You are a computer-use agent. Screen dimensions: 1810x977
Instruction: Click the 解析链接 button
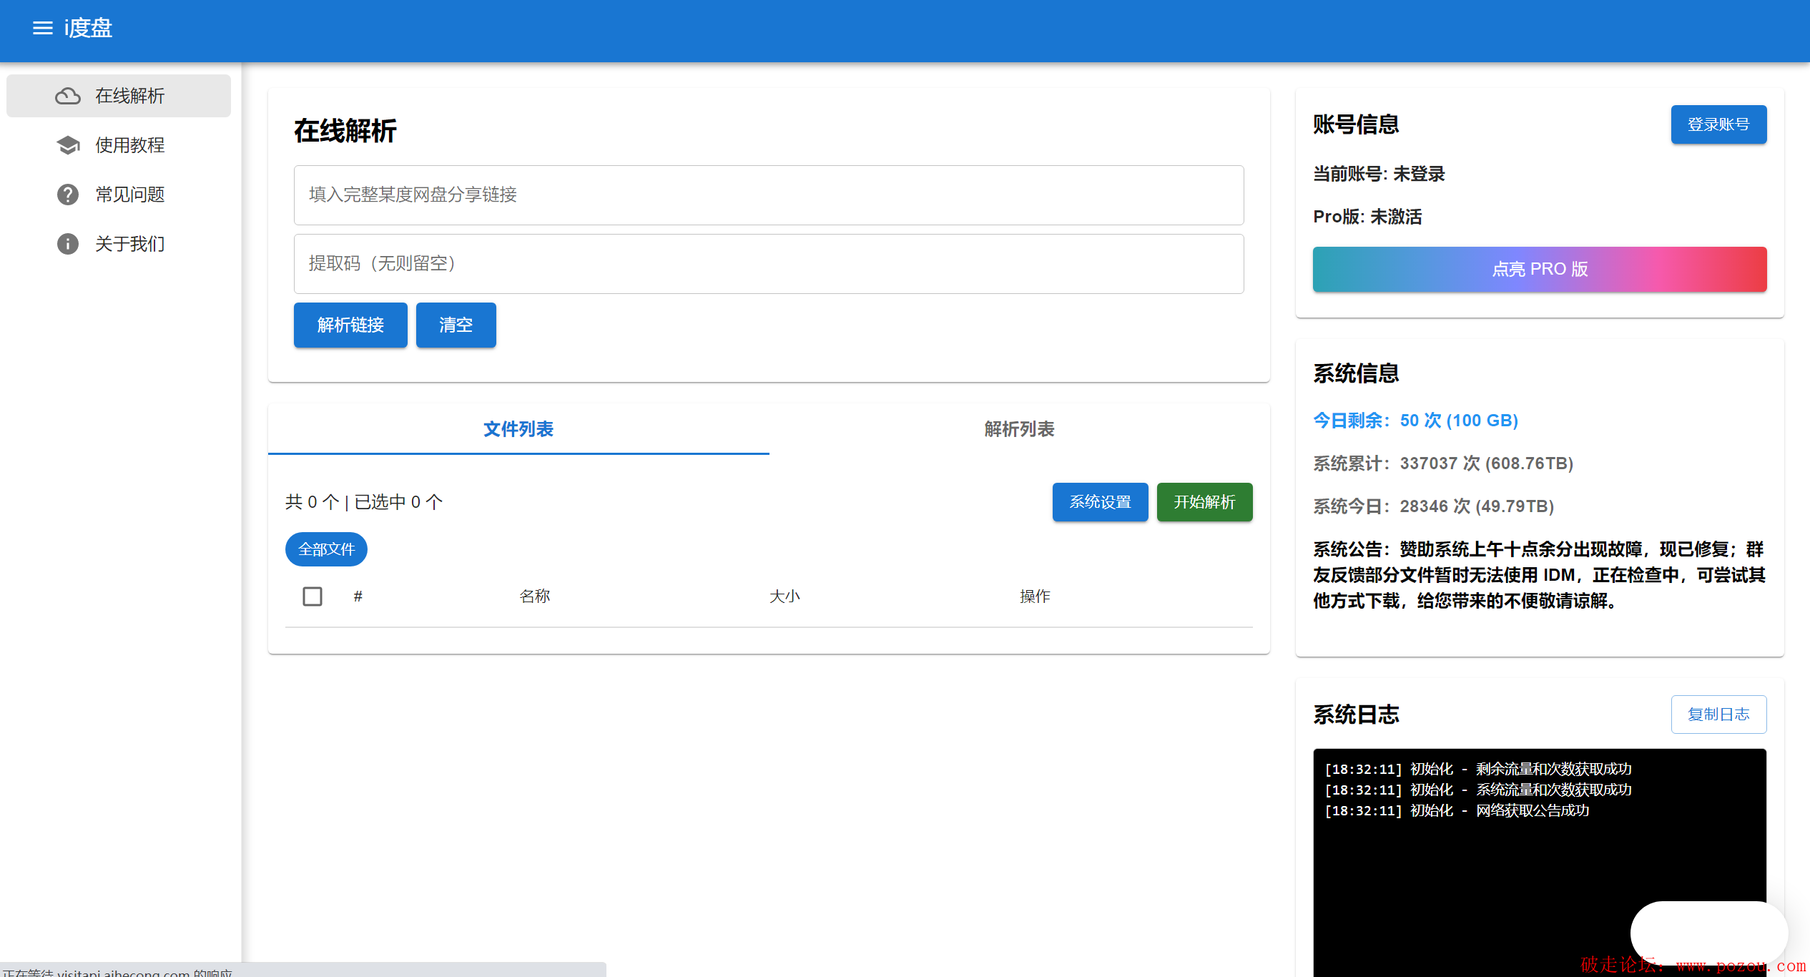[x=350, y=325]
